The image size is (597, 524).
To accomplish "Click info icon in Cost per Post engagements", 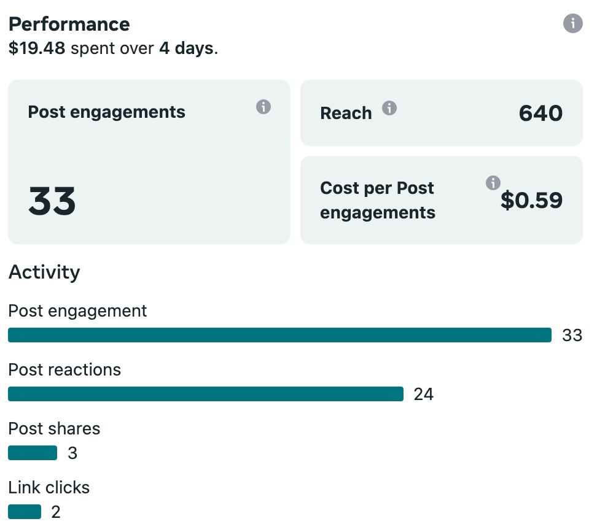I will (493, 182).
